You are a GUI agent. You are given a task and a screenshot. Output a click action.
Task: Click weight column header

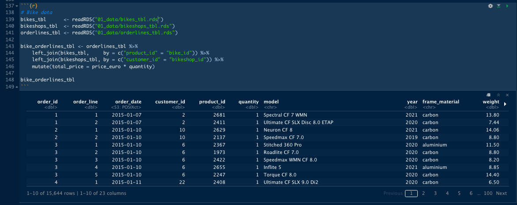[x=491, y=102]
